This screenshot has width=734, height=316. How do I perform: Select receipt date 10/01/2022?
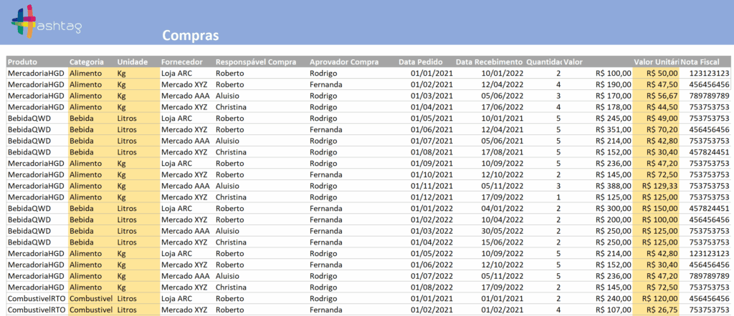click(502, 74)
